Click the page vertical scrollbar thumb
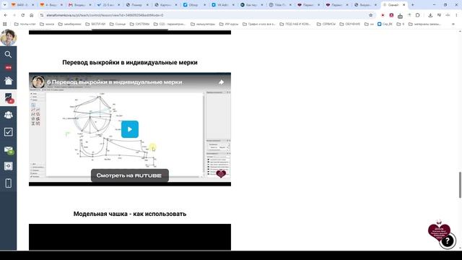462x260 pixels. tap(460, 185)
